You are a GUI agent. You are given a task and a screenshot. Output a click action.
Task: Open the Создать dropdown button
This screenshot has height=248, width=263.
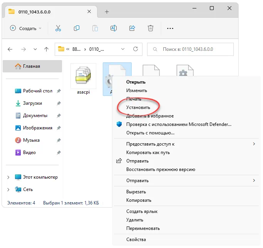[x=26, y=28]
